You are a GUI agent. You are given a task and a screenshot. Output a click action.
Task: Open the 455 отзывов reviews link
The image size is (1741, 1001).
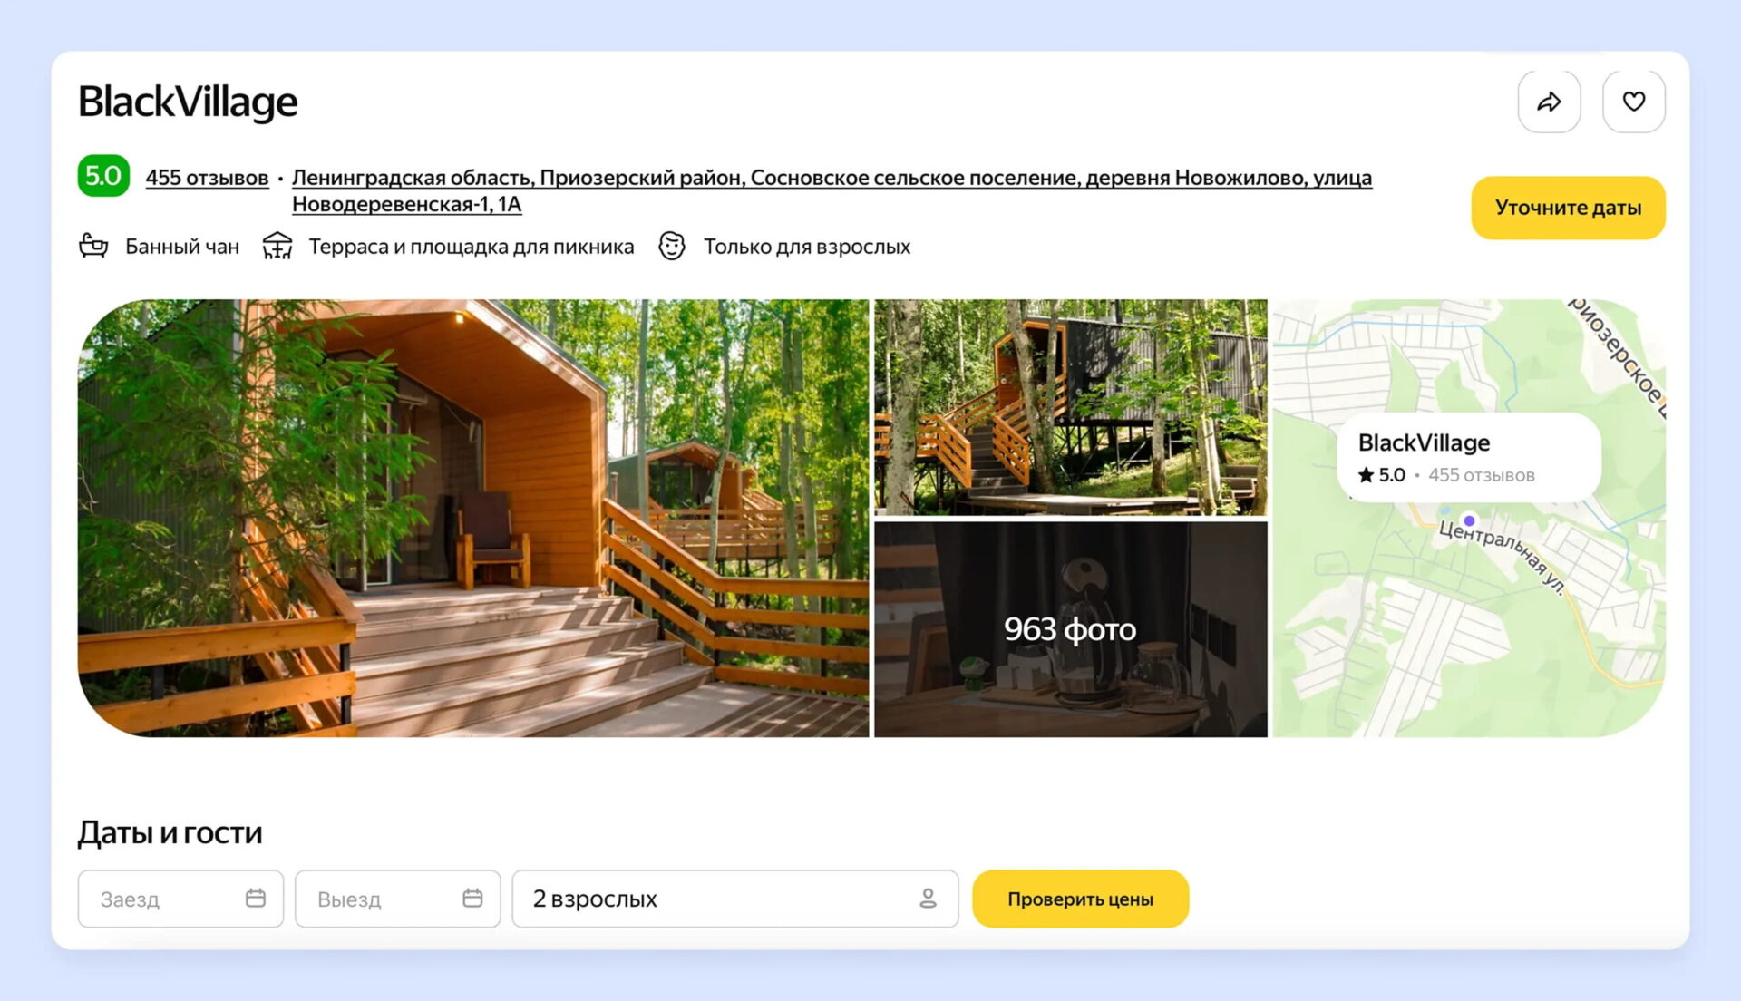(207, 178)
